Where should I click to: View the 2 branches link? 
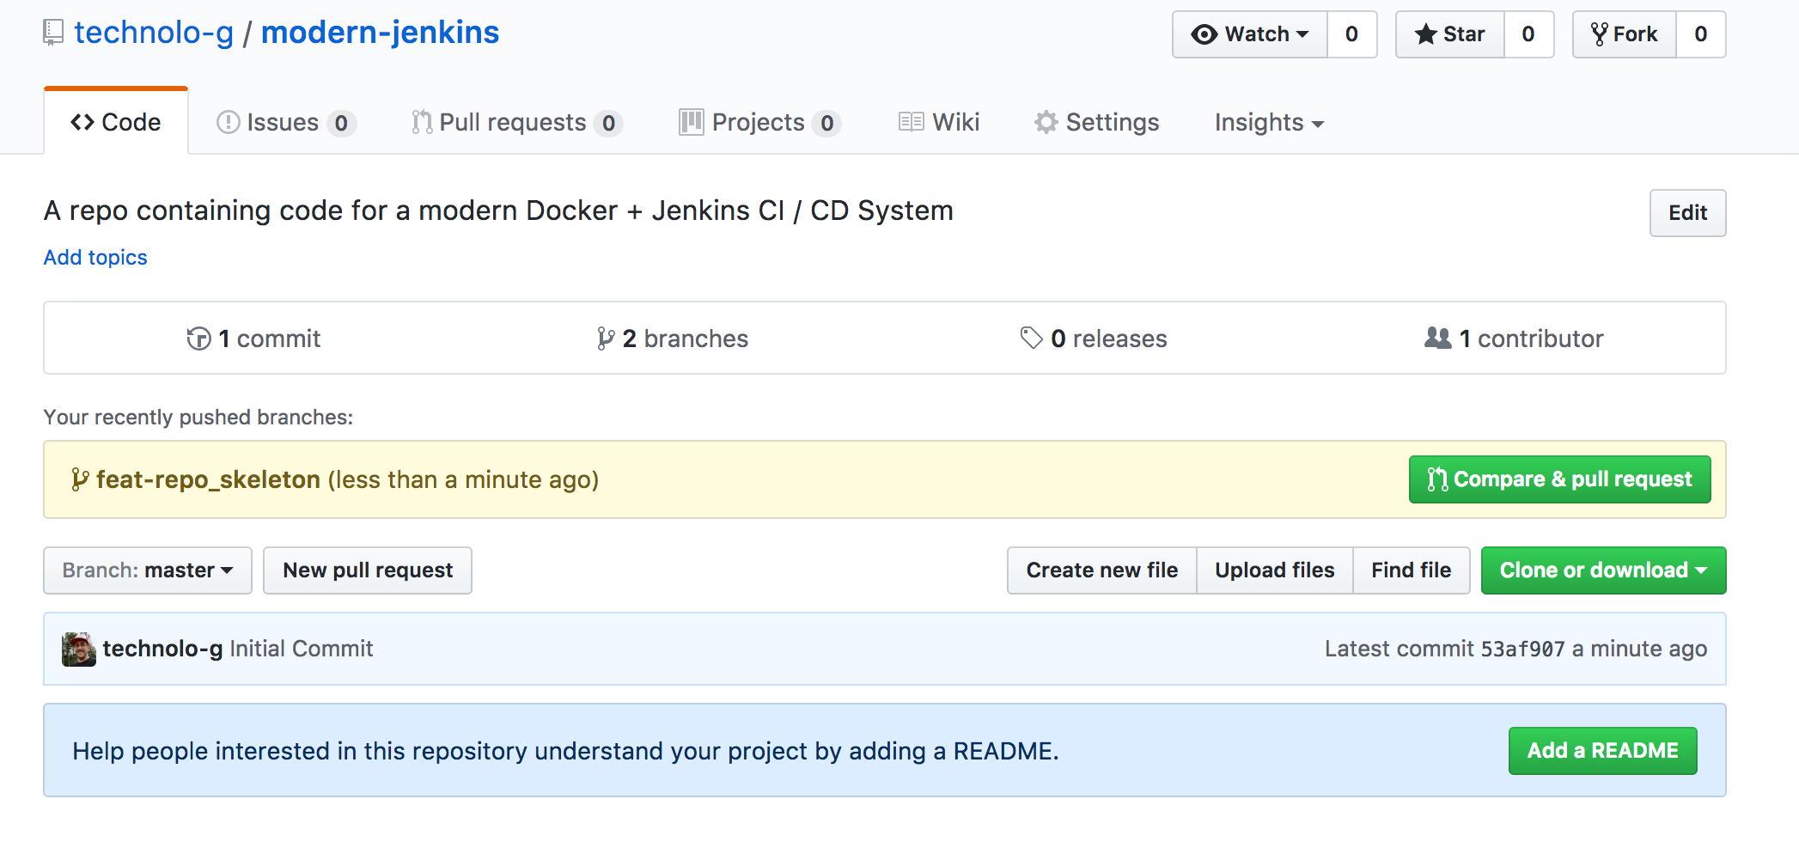pyautogui.click(x=673, y=339)
